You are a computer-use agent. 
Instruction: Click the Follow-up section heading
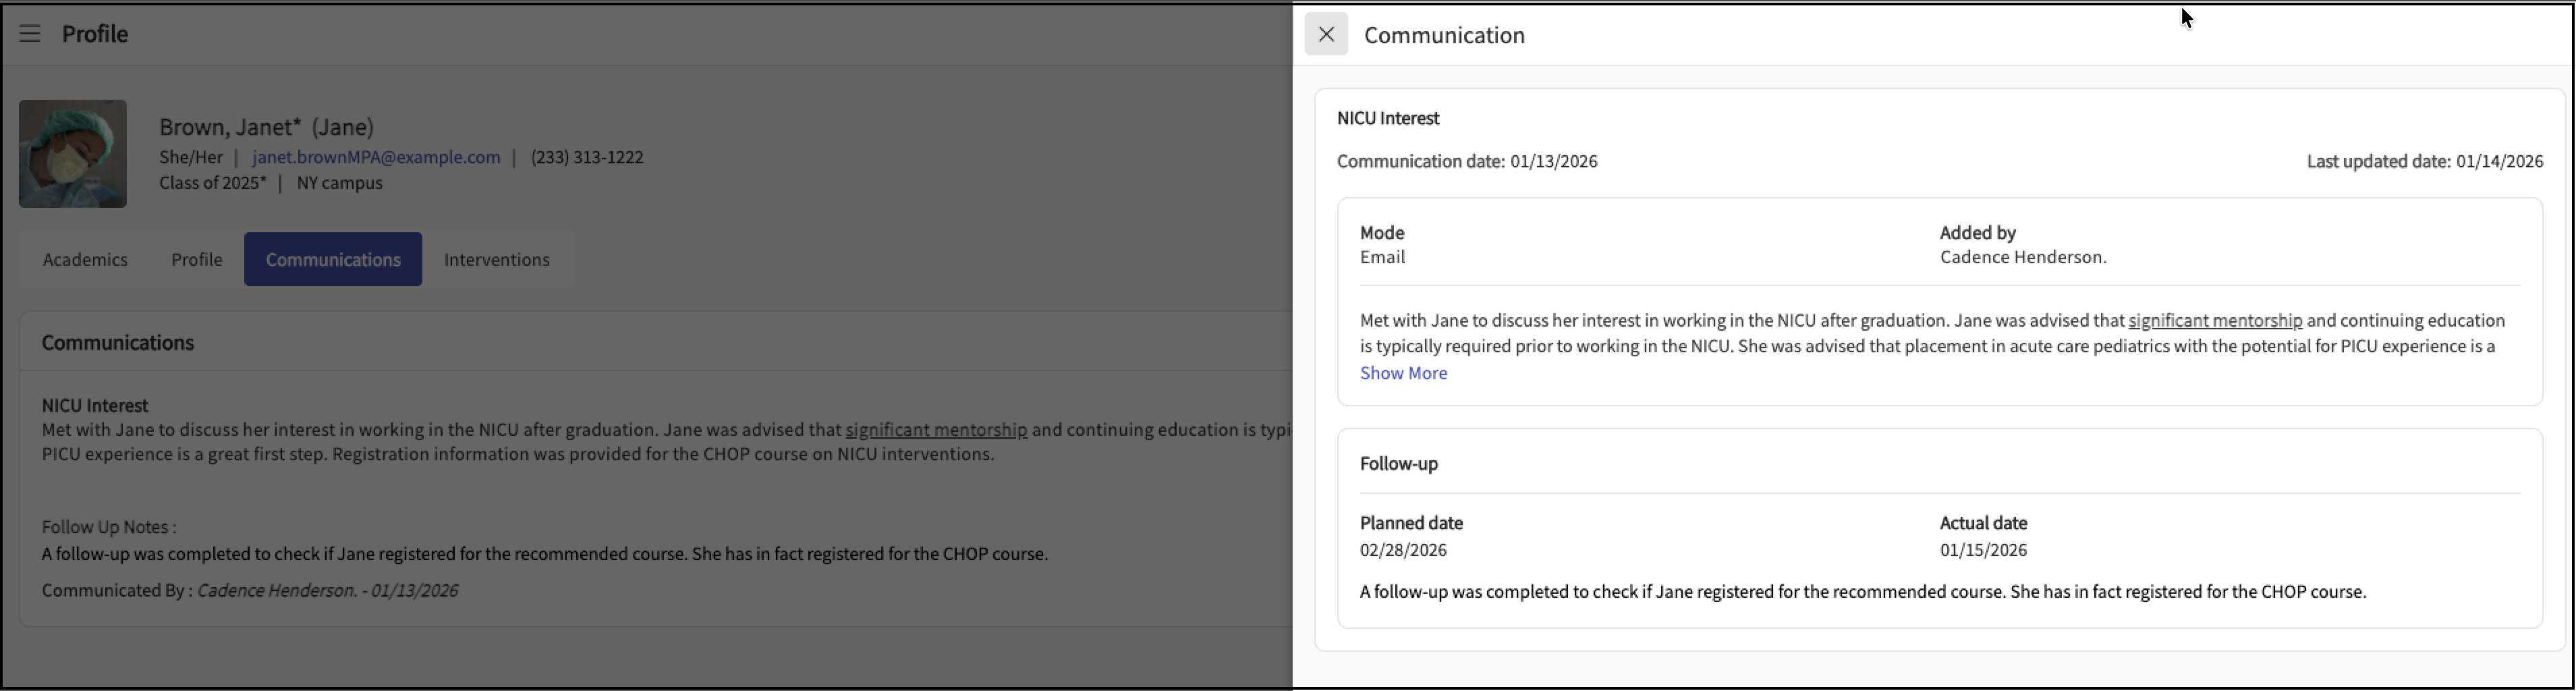(x=1398, y=464)
